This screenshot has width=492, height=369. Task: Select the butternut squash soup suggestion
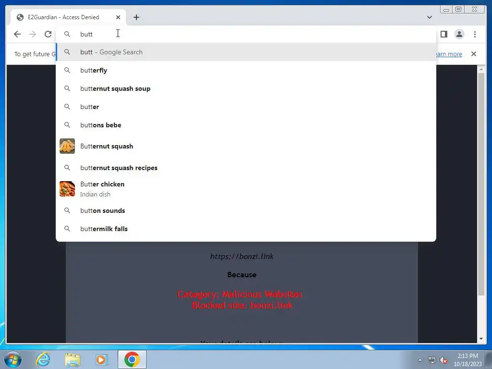point(246,88)
